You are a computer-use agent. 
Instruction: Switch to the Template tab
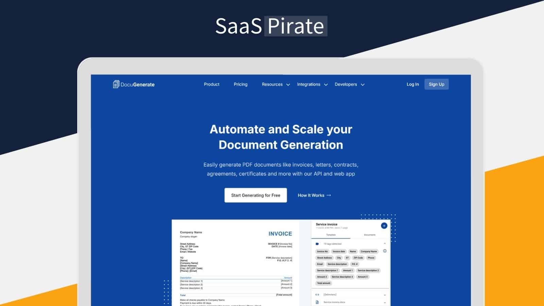tap(331, 235)
